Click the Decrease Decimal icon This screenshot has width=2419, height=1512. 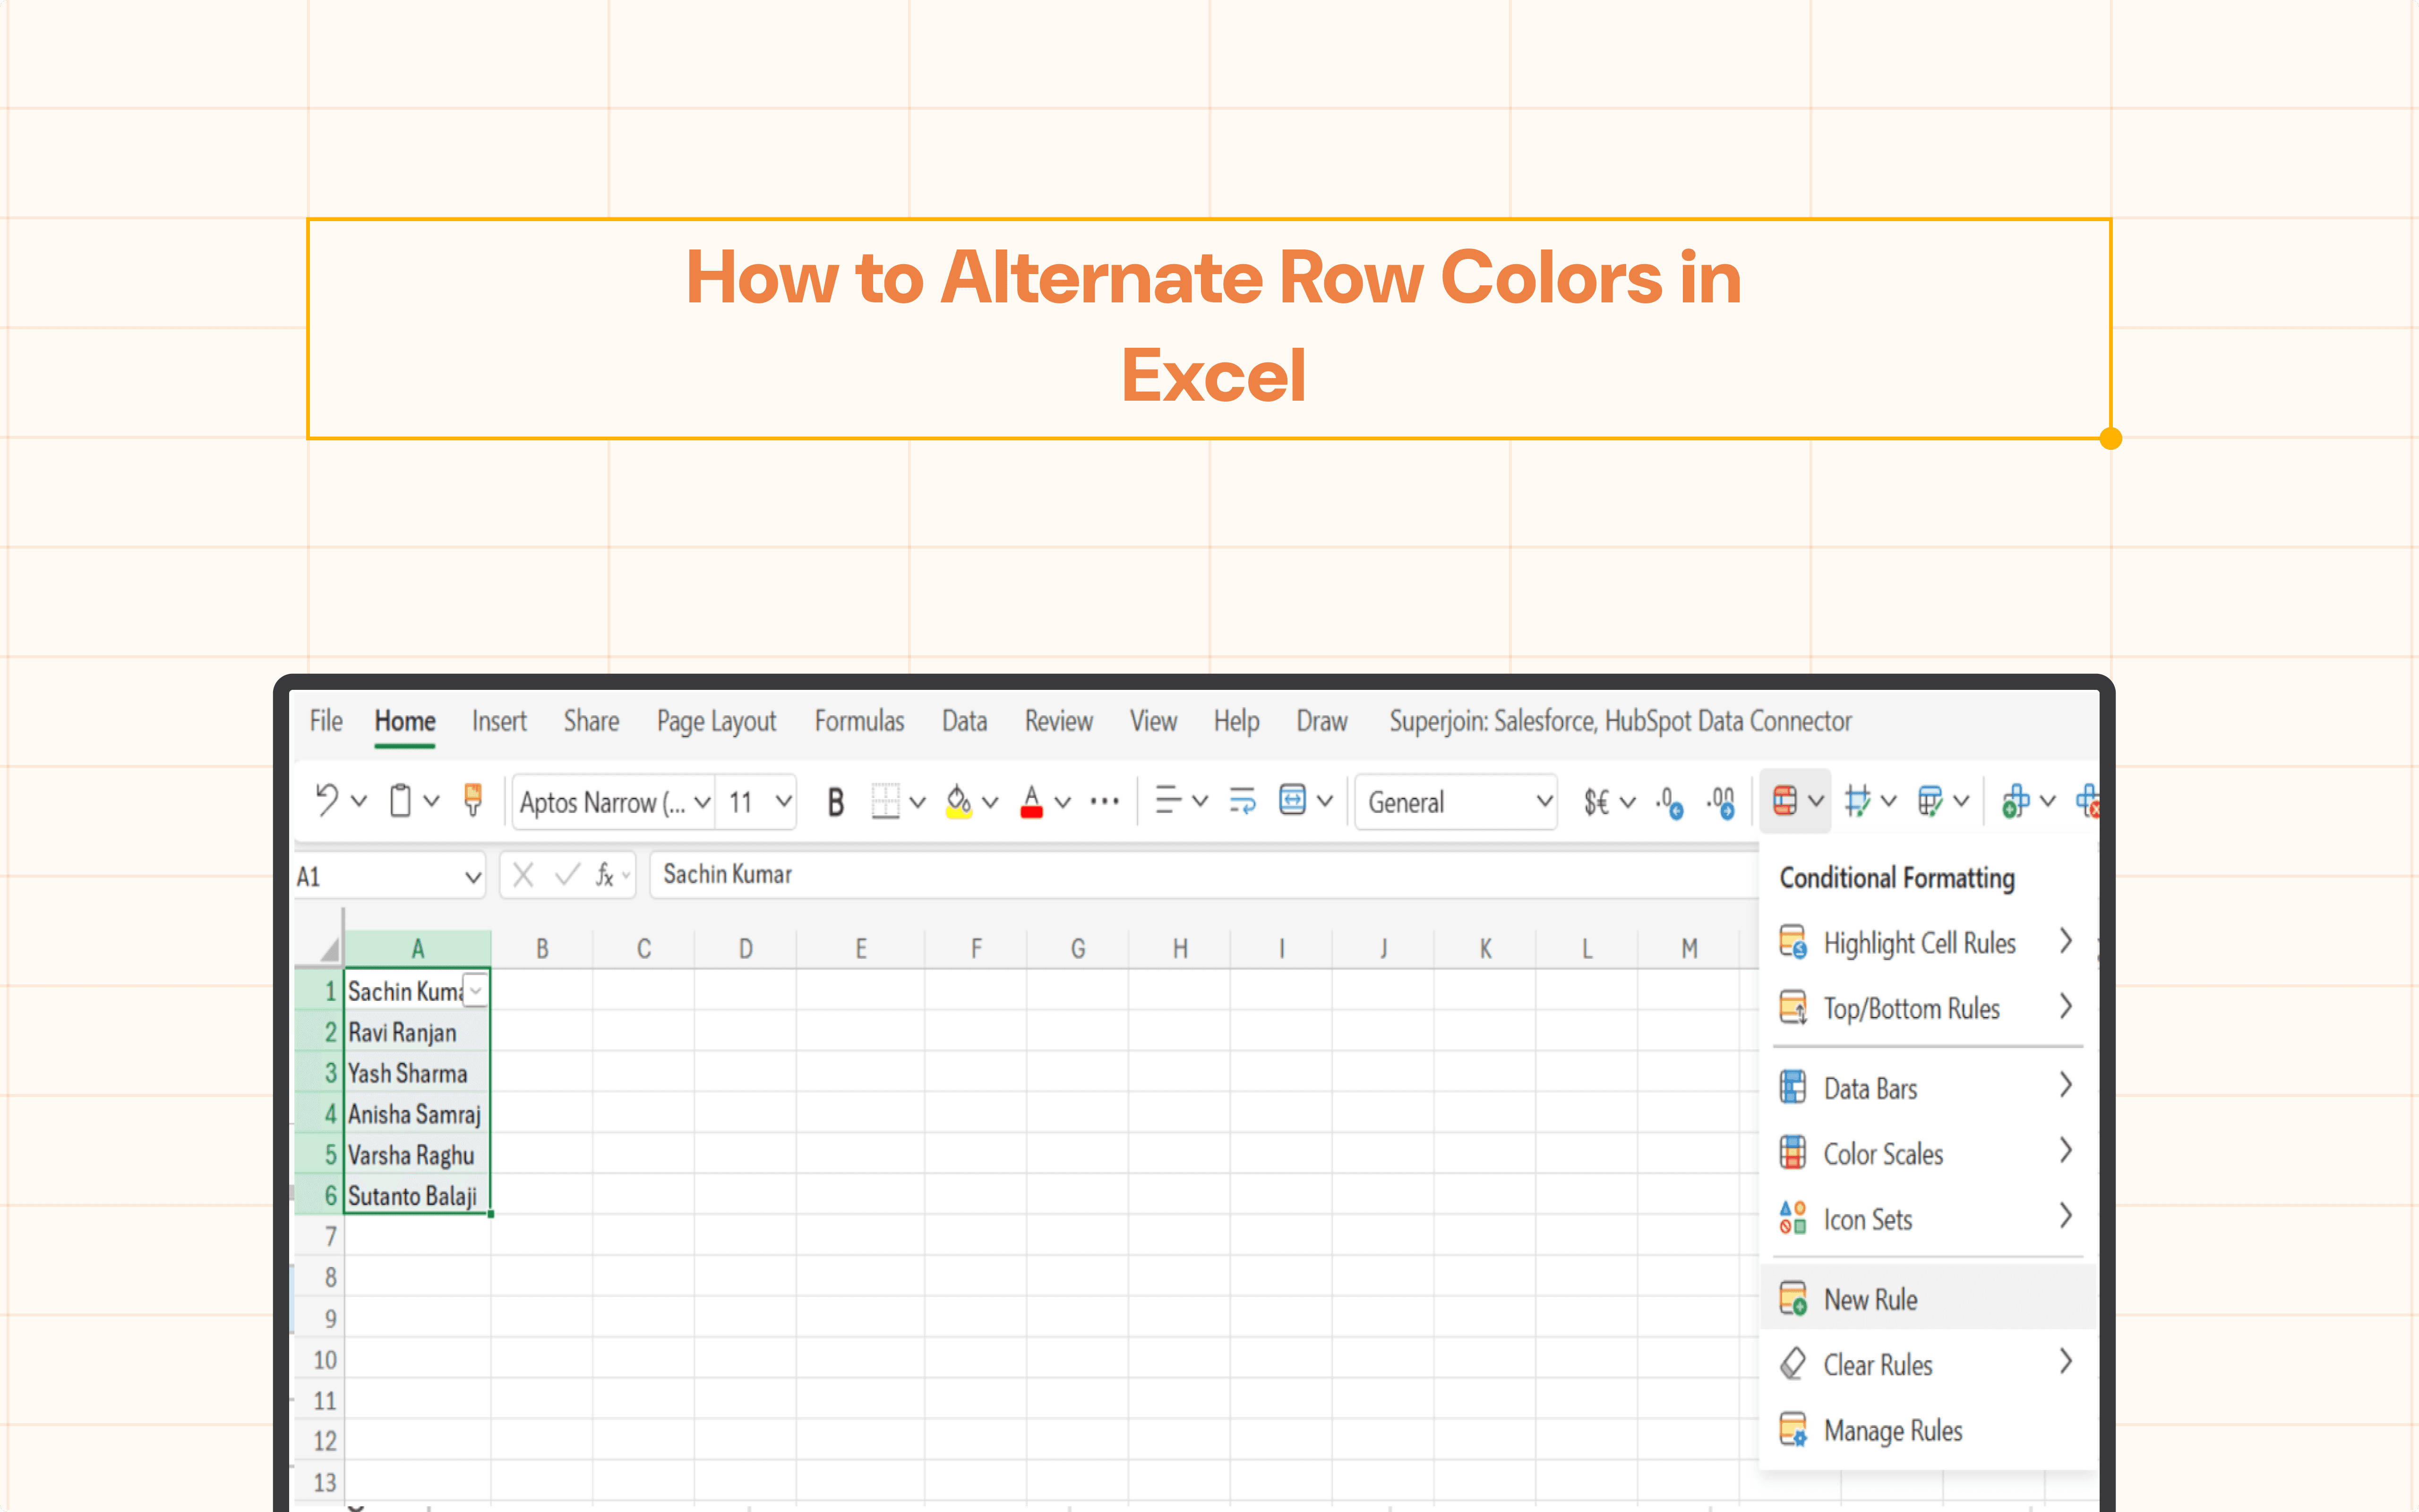tap(1721, 802)
